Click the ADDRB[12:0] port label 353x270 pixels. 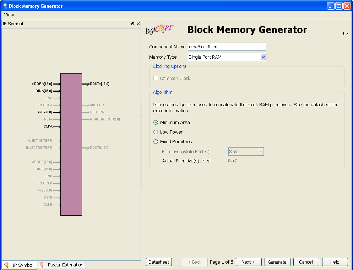42,162
